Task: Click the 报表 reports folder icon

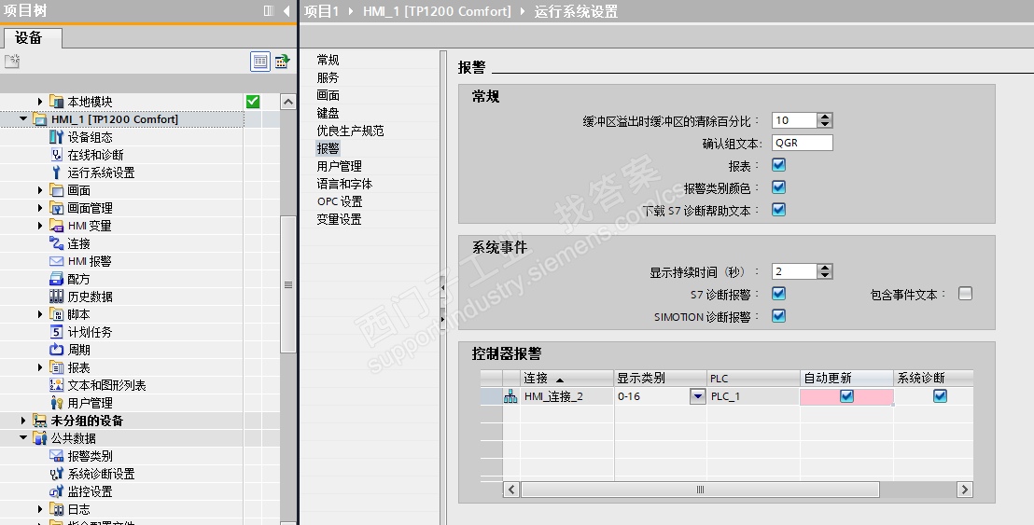Action: coord(57,367)
